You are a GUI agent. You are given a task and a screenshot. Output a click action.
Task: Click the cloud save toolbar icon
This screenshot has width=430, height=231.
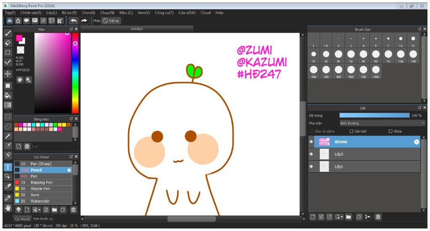point(10,21)
